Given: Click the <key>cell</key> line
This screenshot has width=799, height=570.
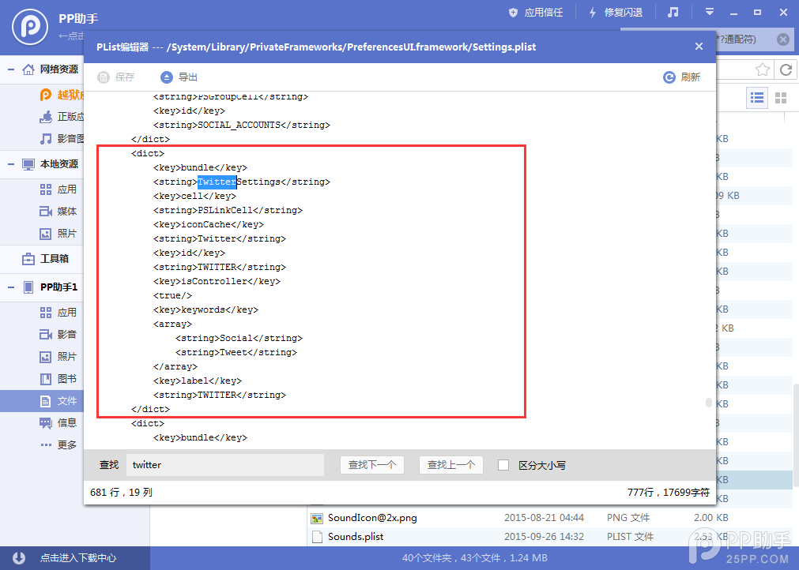Looking at the screenshot, I should tap(194, 196).
